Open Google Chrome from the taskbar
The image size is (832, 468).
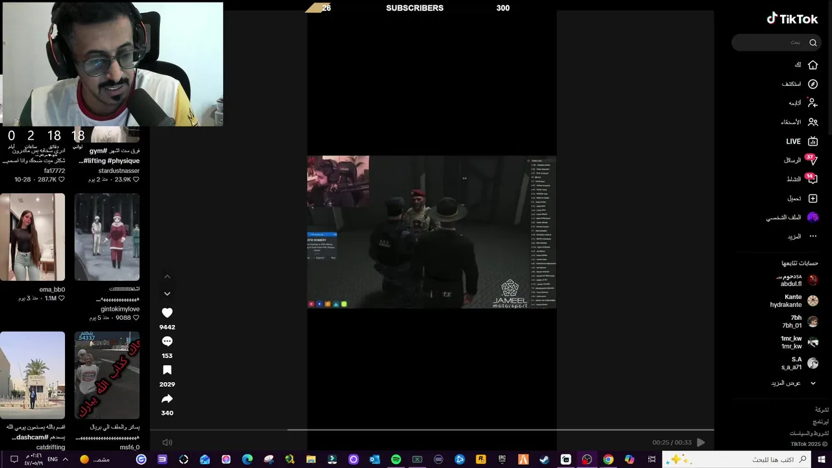pyautogui.click(x=608, y=460)
